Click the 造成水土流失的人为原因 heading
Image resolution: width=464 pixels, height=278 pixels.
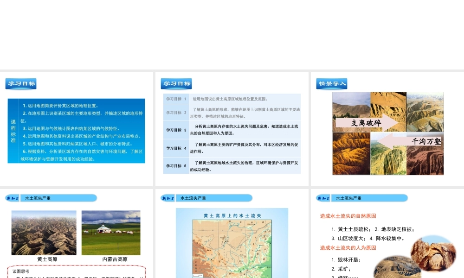(348, 248)
